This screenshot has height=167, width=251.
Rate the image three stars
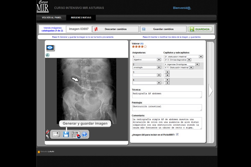139,47
